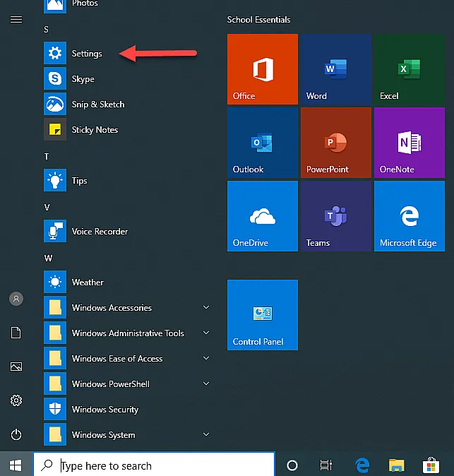The image size is (454, 476).
Task: Open the Windows System folder
Action: 128,435
